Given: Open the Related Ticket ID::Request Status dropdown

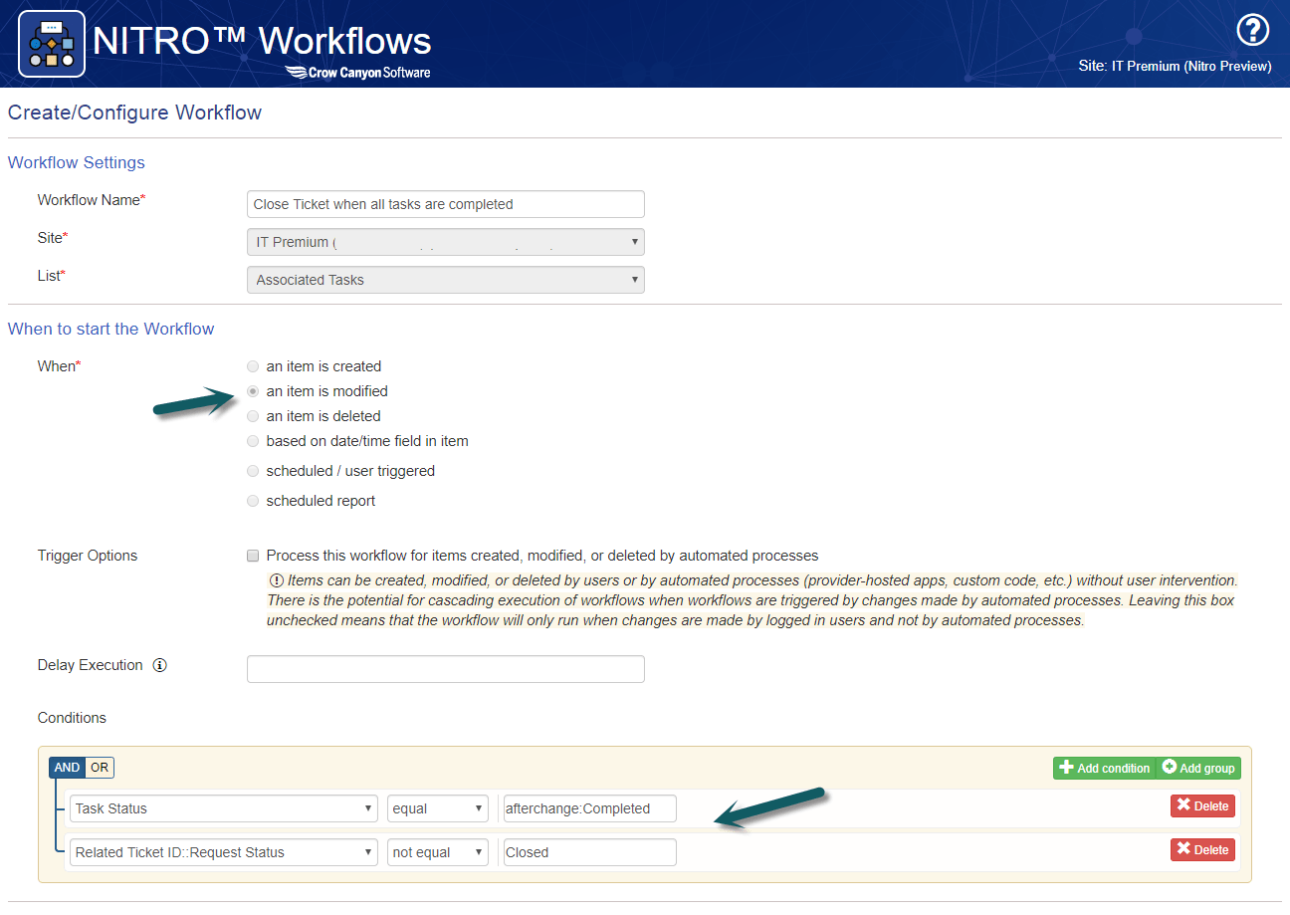Looking at the screenshot, I should [223, 852].
